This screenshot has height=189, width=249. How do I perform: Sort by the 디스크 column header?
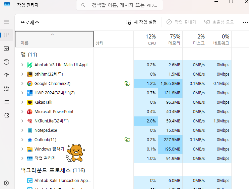click(x=195, y=39)
